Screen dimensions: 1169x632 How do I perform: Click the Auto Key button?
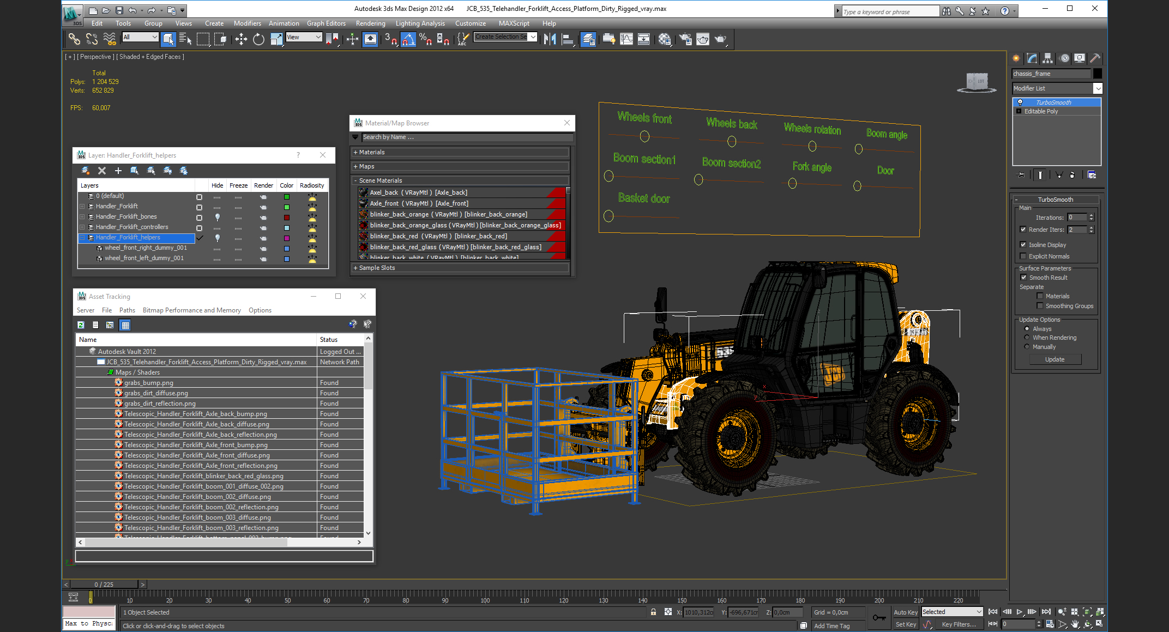[905, 612]
